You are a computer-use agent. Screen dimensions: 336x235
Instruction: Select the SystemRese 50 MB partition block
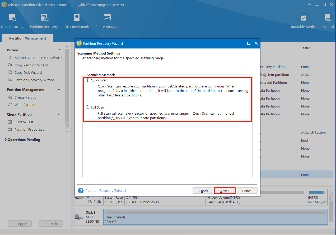(114, 197)
